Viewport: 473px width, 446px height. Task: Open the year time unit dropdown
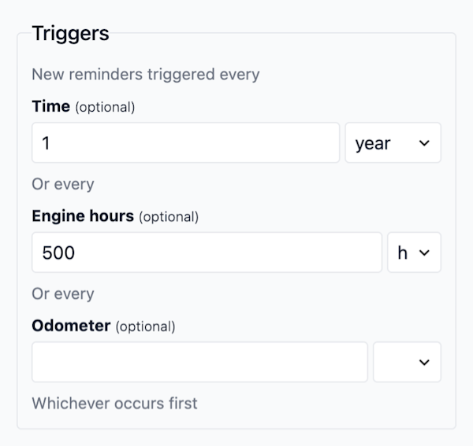[x=392, y=142]
